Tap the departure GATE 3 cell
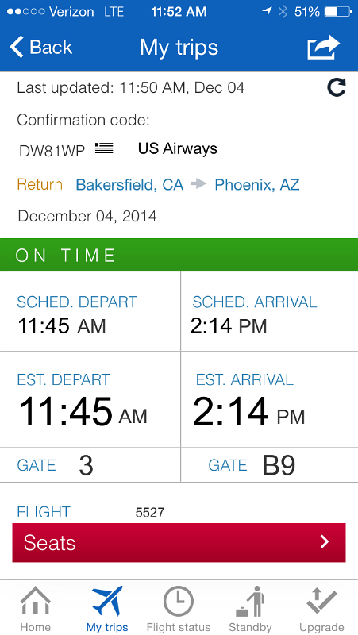 click(90, 465)
